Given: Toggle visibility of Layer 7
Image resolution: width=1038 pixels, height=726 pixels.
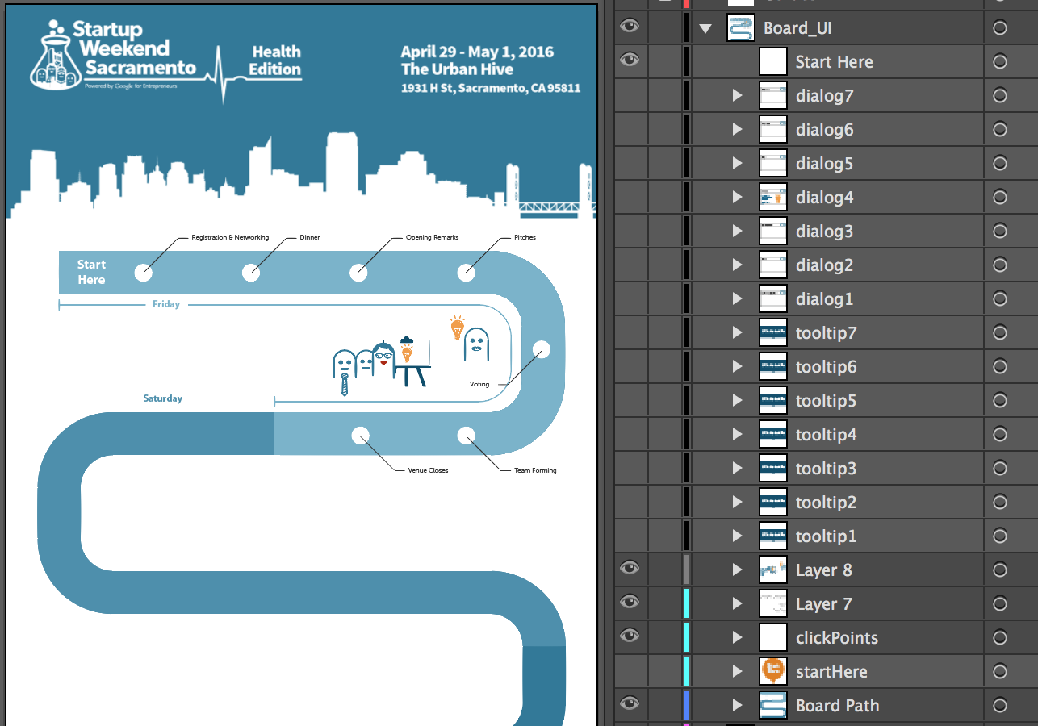Looking at the screenshot, I should [x=629, y=603].
